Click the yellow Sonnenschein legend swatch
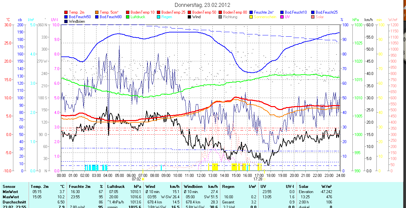The image size is (406, 208). (x=251, y=17)
